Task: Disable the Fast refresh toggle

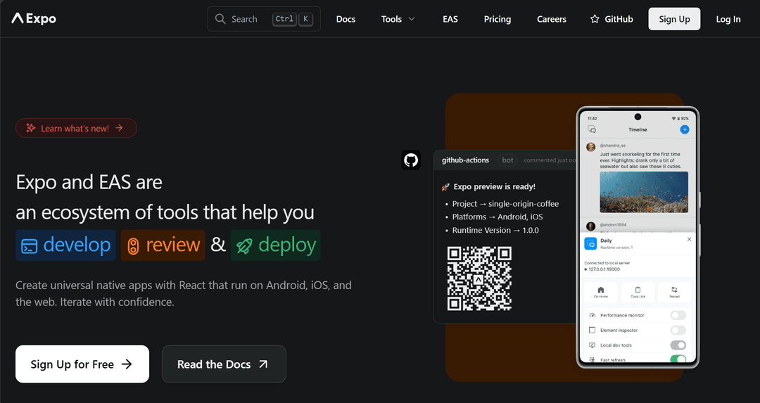Action: (678, 359)
